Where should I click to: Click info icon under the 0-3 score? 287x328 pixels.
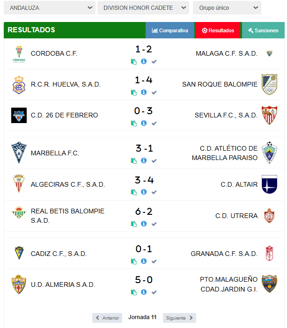pyautogui.click(x=144, y=123)
